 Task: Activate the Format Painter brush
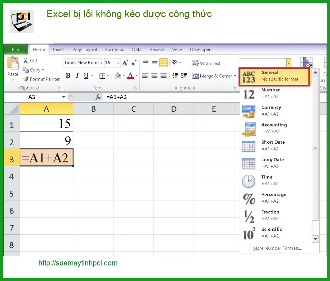tap(41, 79)
